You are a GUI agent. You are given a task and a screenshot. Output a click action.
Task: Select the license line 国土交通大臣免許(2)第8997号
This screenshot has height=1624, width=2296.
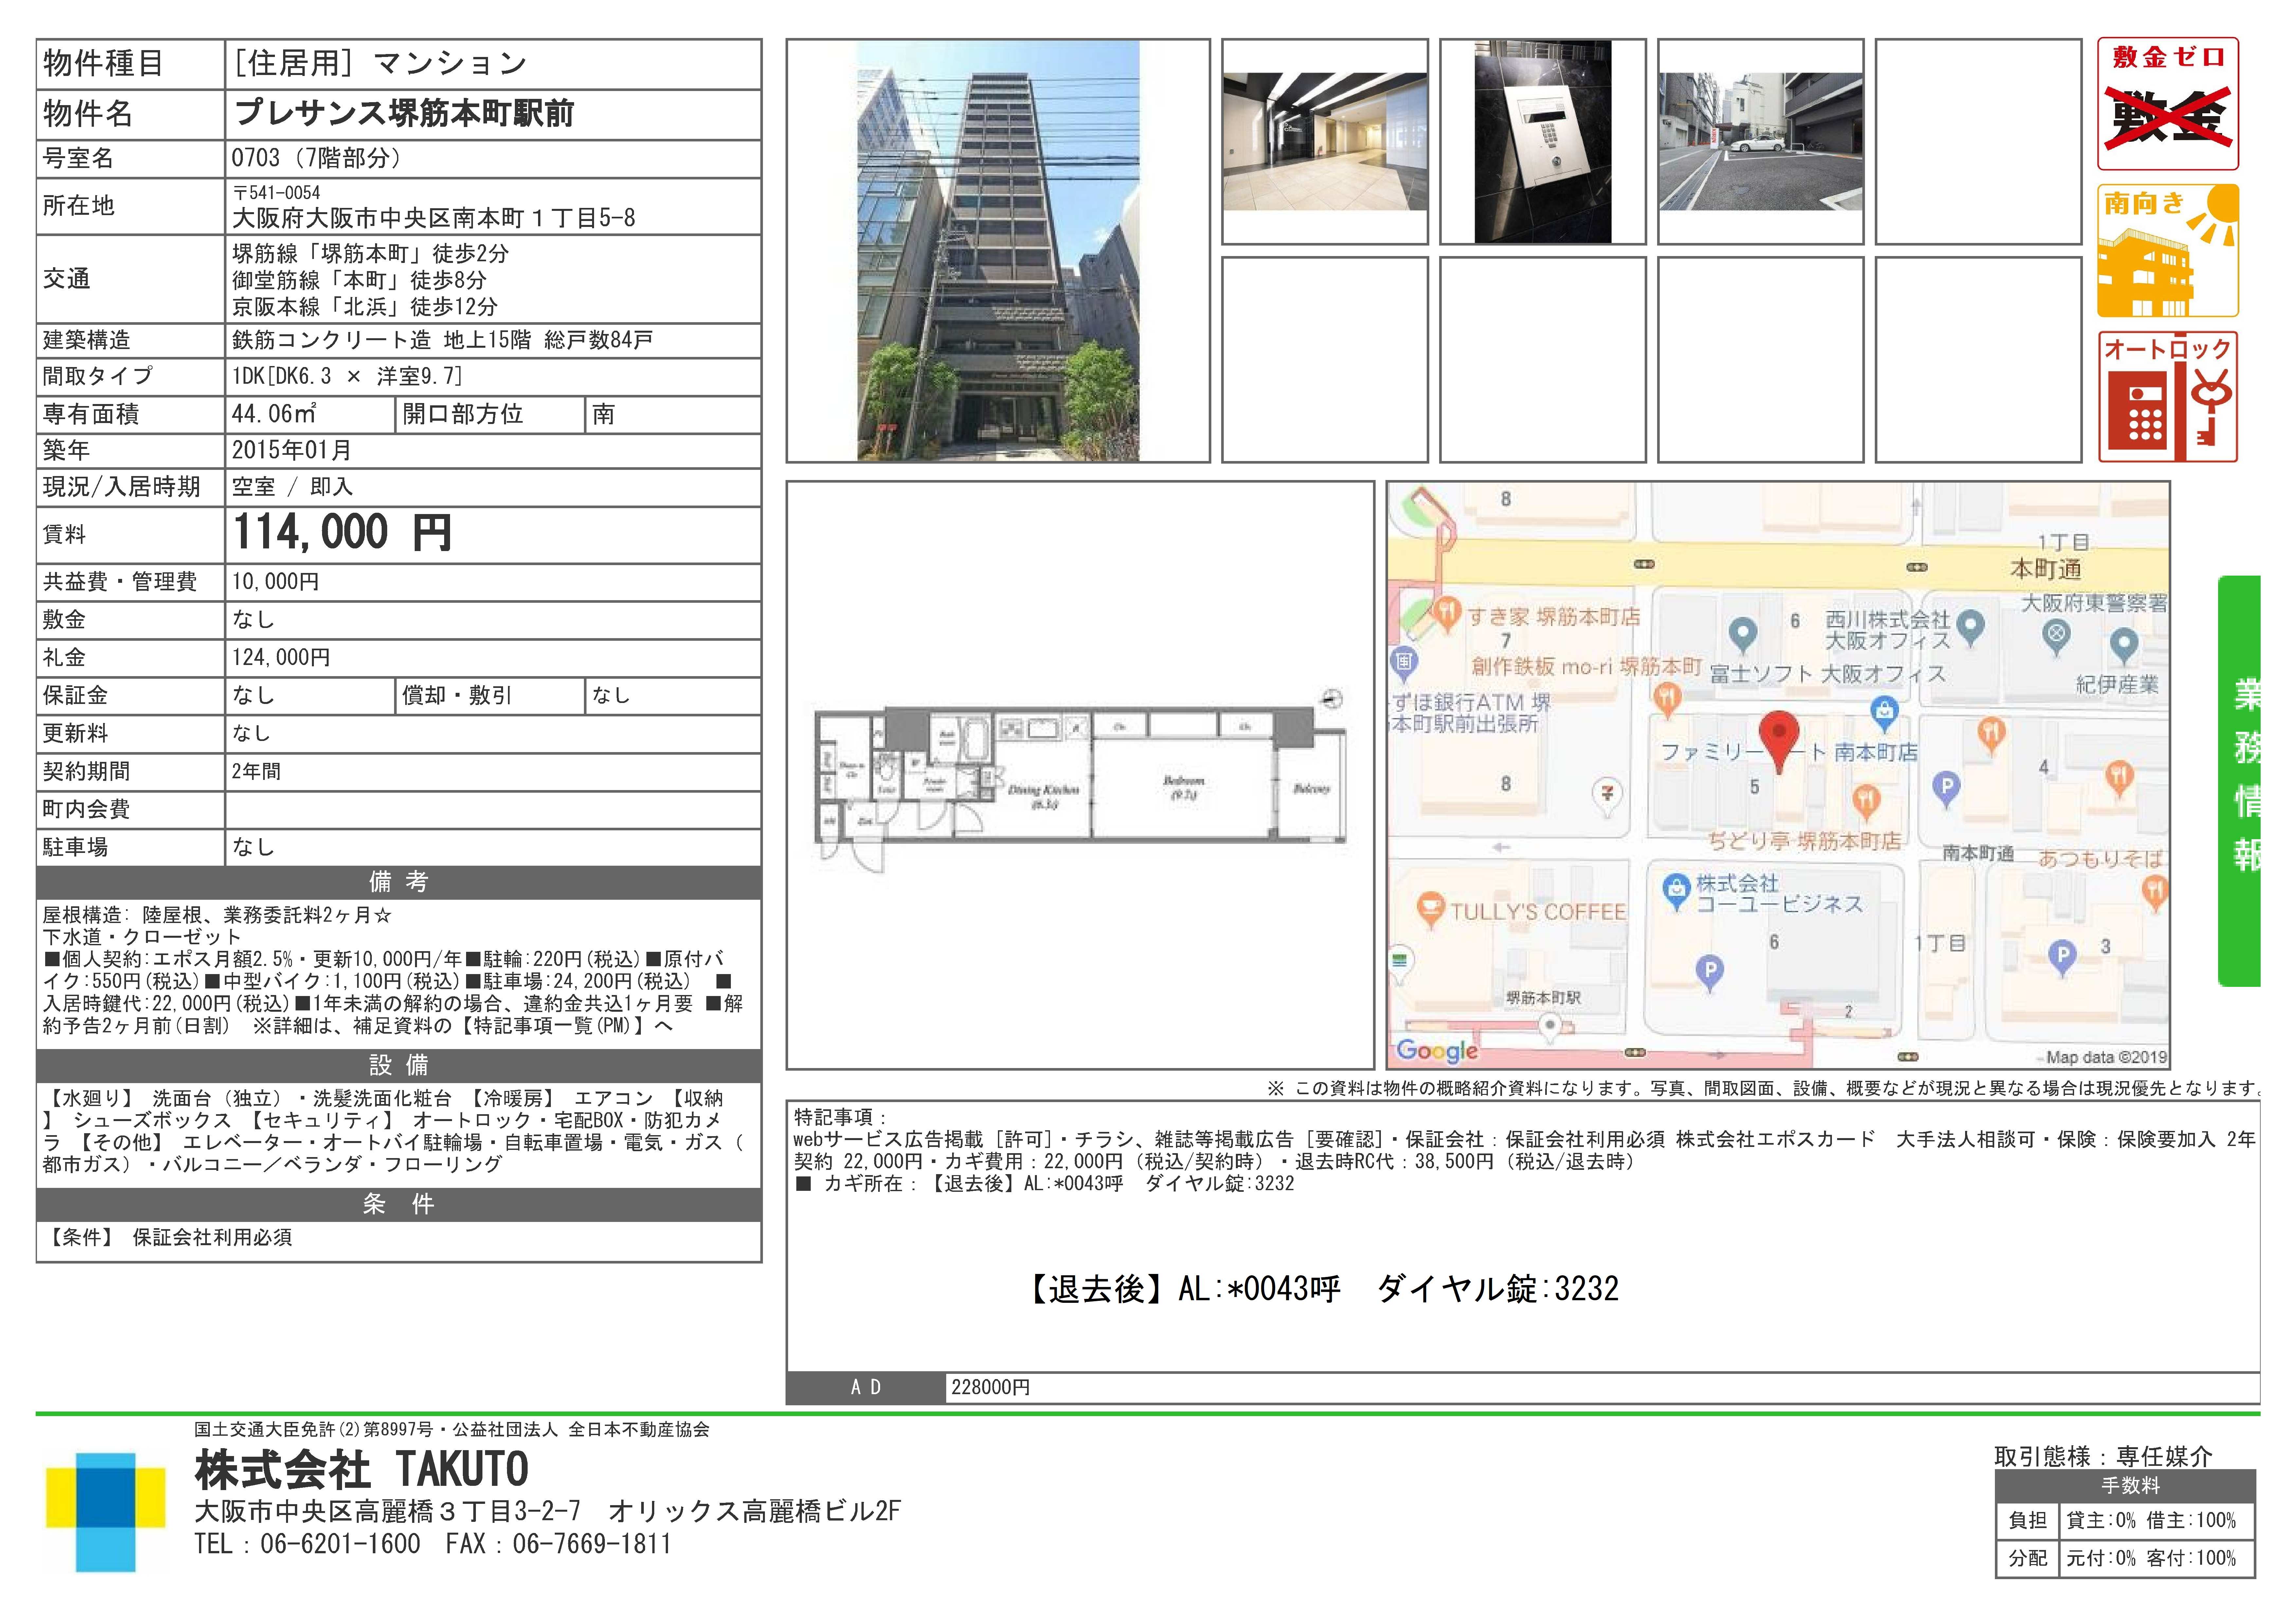314,1430
